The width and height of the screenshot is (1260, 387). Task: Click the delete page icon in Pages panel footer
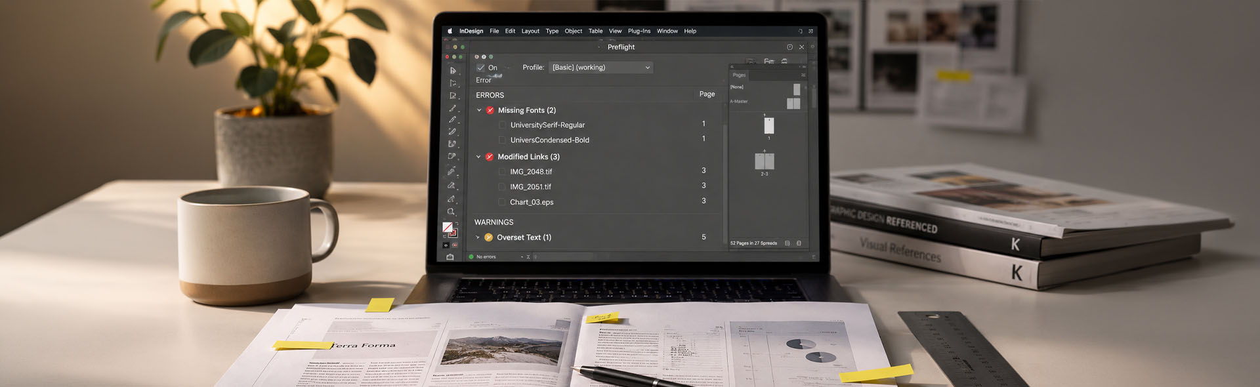[799, 243]
